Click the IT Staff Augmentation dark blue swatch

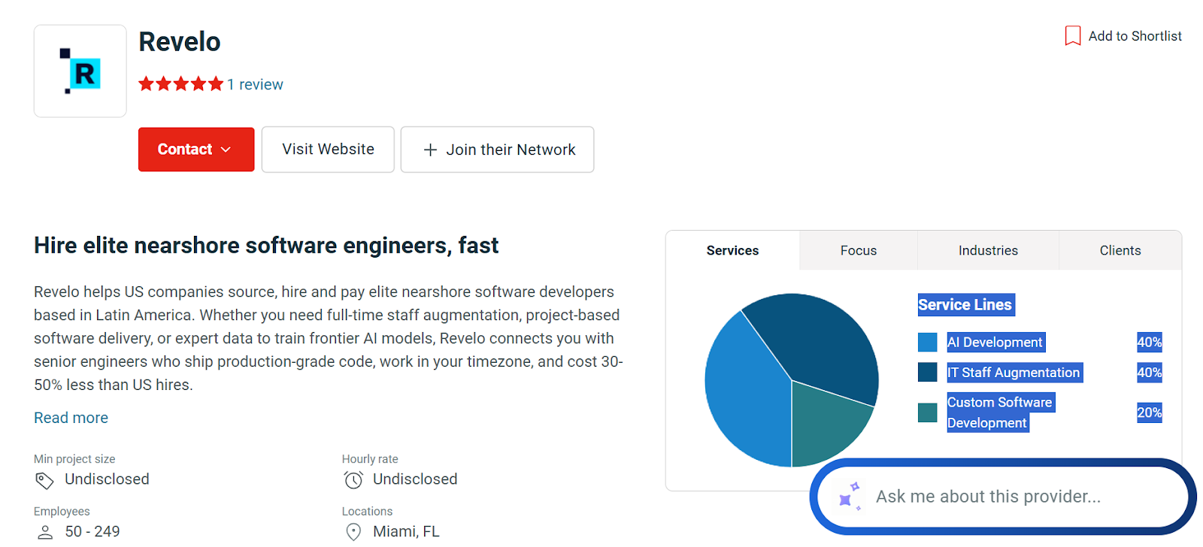[x=928, y=373]
